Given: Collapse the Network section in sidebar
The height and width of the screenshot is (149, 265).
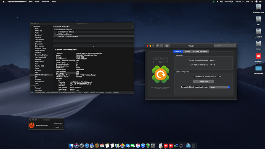Looking at the screenshot, I should [31, 86].
